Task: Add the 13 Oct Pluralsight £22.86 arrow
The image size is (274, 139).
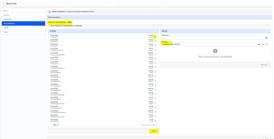Action: 155,63
